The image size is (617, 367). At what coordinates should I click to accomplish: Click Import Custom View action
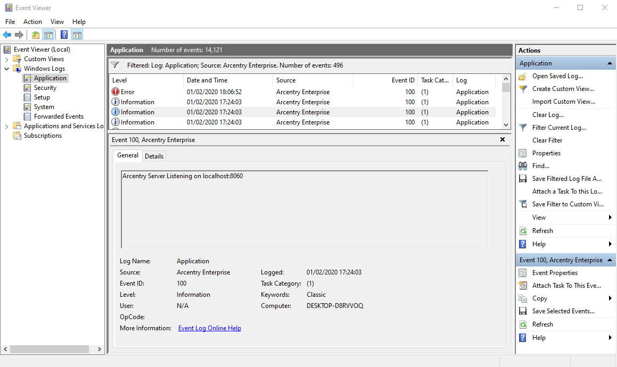(x=563, y=102)
